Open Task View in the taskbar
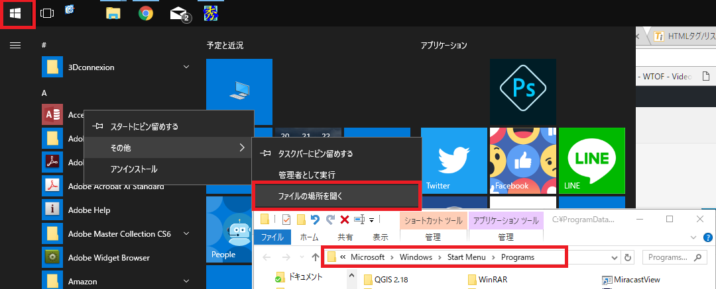 pos(47,14)
